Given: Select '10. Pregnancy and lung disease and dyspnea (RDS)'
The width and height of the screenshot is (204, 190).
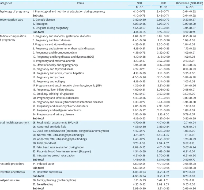Looking at the screenshot, I should [63, 57].
